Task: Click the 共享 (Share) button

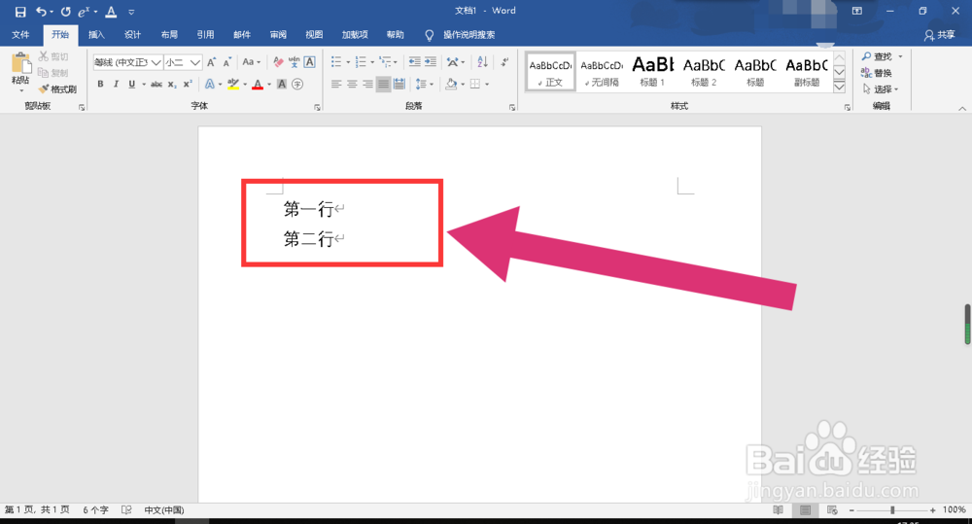Action: point(940,35)
